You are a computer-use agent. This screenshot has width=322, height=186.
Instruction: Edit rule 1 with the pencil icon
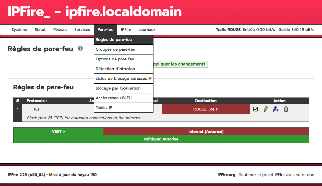click(x=266, y=109)
